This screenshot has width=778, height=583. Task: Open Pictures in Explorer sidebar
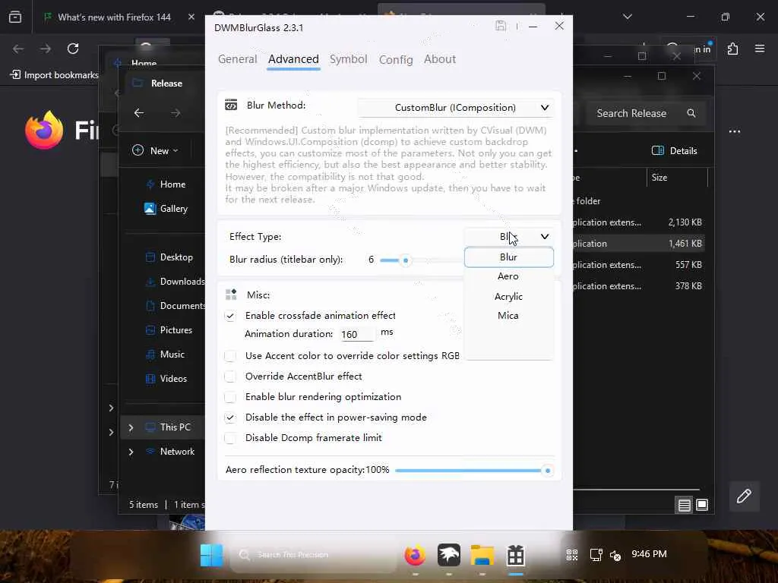pyautogui.click(x=169, y=330)
